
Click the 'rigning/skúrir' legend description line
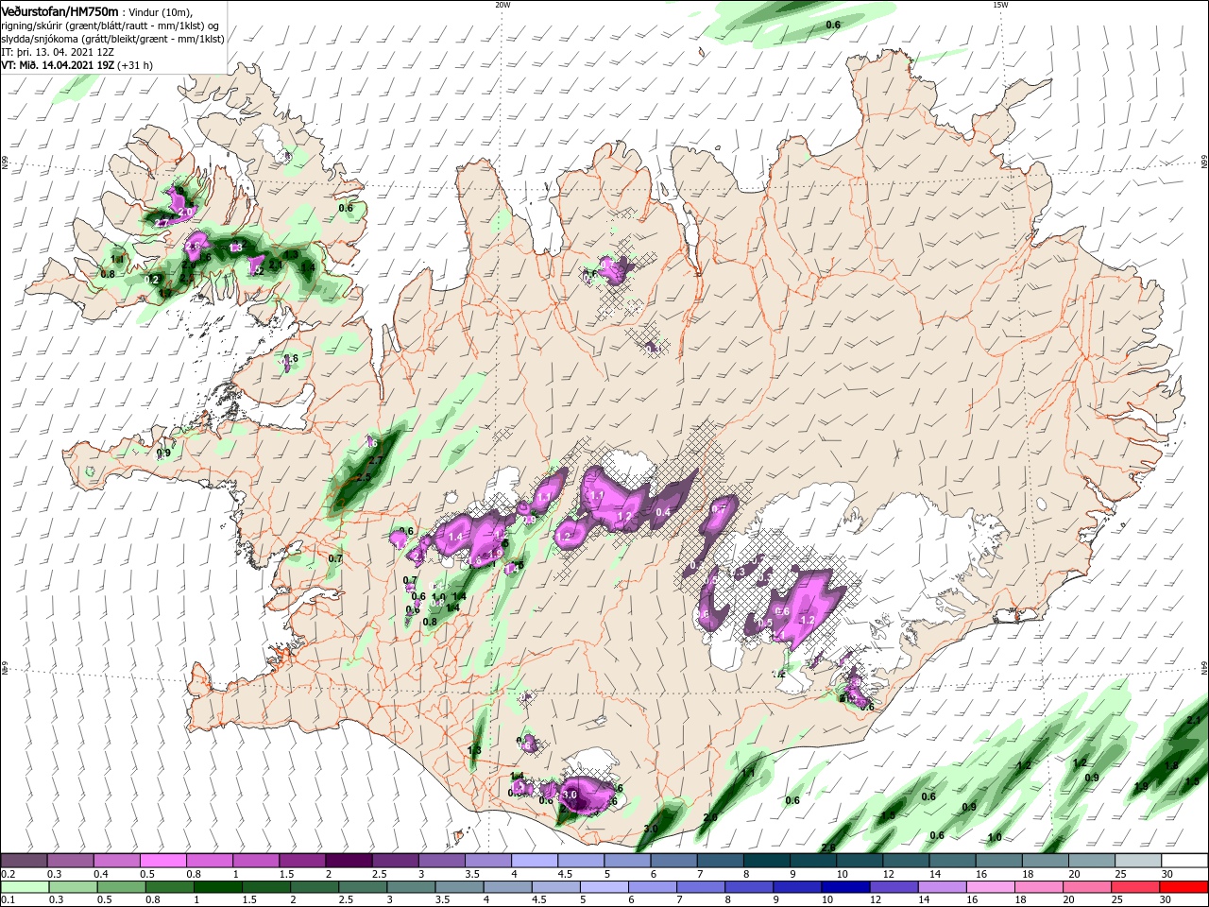tap(111, 26)
